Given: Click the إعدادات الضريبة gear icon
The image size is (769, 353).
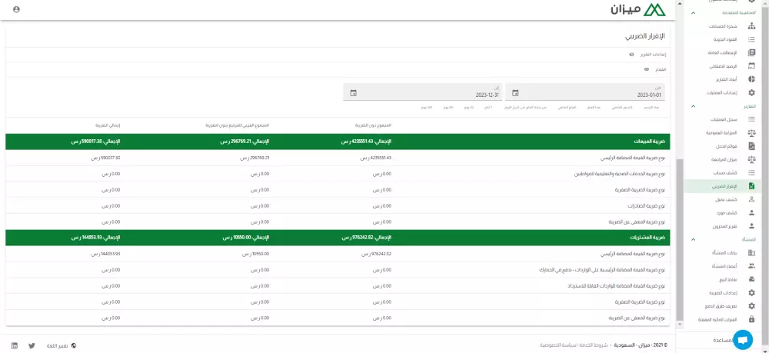Looking at the screenshot, I should (x=751, y=293).
